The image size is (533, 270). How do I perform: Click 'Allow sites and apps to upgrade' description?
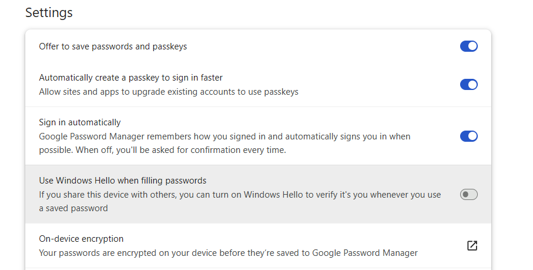point(169,92)
